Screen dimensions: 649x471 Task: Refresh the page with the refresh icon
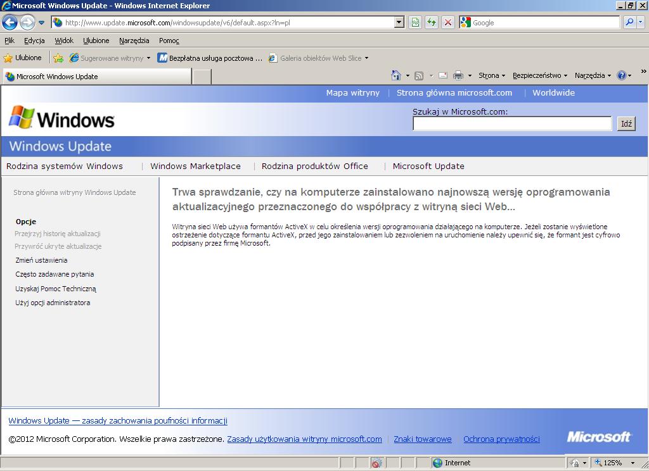coord(431,22)
